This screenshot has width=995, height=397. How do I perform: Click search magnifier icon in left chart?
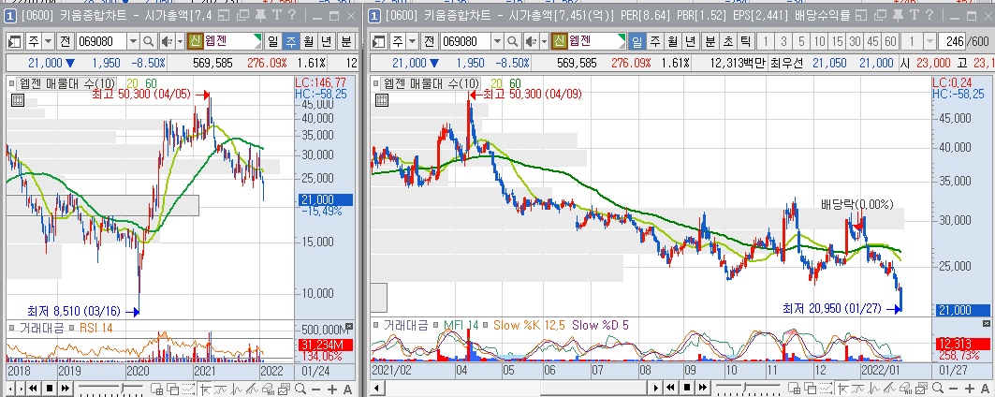149,42
